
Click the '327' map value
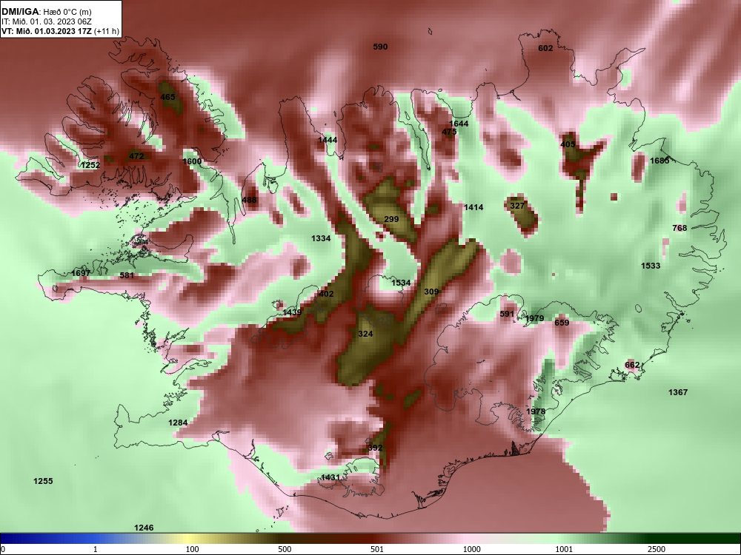click(x=517, y=206)
